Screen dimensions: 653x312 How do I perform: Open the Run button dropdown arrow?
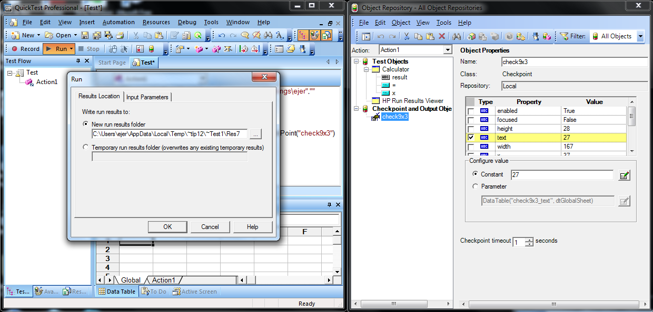point(72,49)
